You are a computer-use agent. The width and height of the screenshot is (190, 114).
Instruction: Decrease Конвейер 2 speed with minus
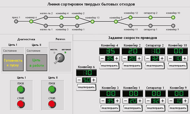(x=125, y=58)
